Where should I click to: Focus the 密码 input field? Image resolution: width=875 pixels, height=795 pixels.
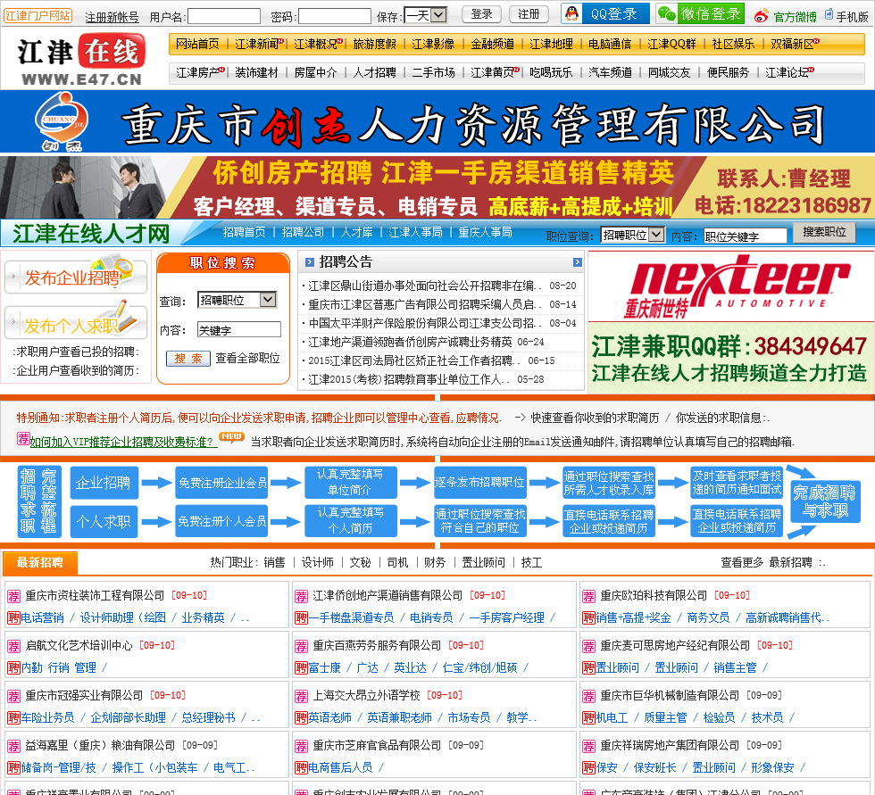click(x=335, y=16)
